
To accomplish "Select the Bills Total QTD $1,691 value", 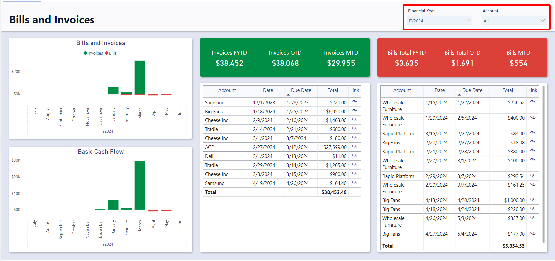I will [462, 63].
